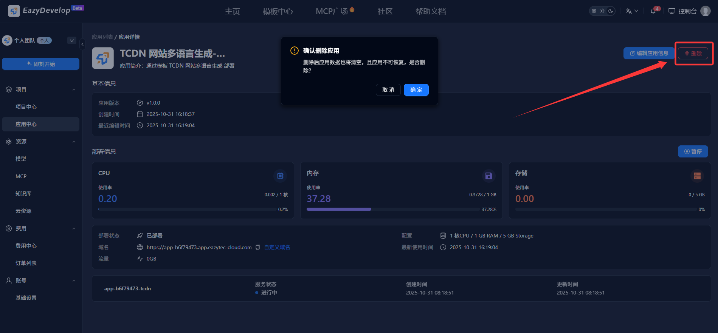718x333 pixels.
Task: Collapse the 资源 sidebar section
Action: [74, 142]
